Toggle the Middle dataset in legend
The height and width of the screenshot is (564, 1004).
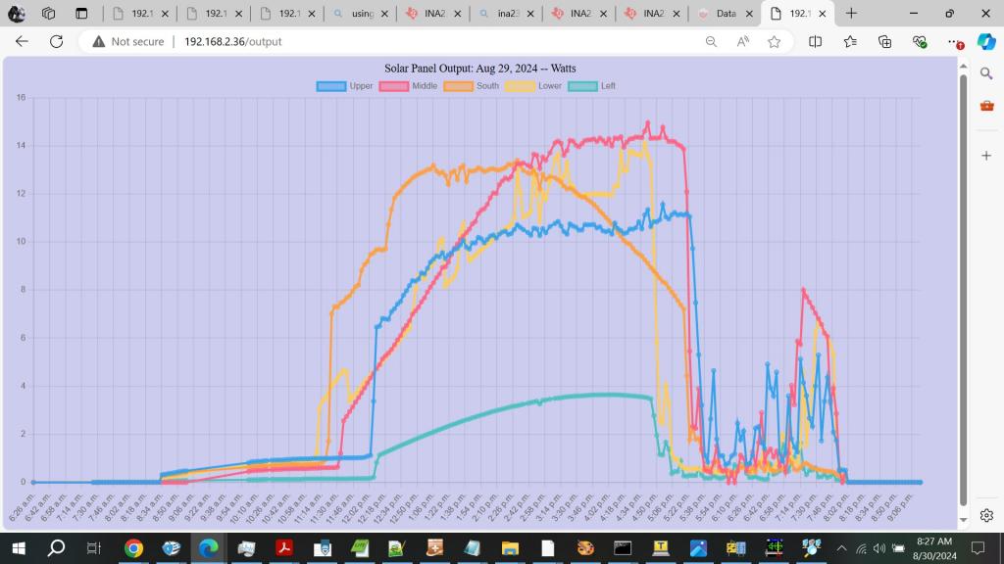pyautogui.click(x=394, y=86)
